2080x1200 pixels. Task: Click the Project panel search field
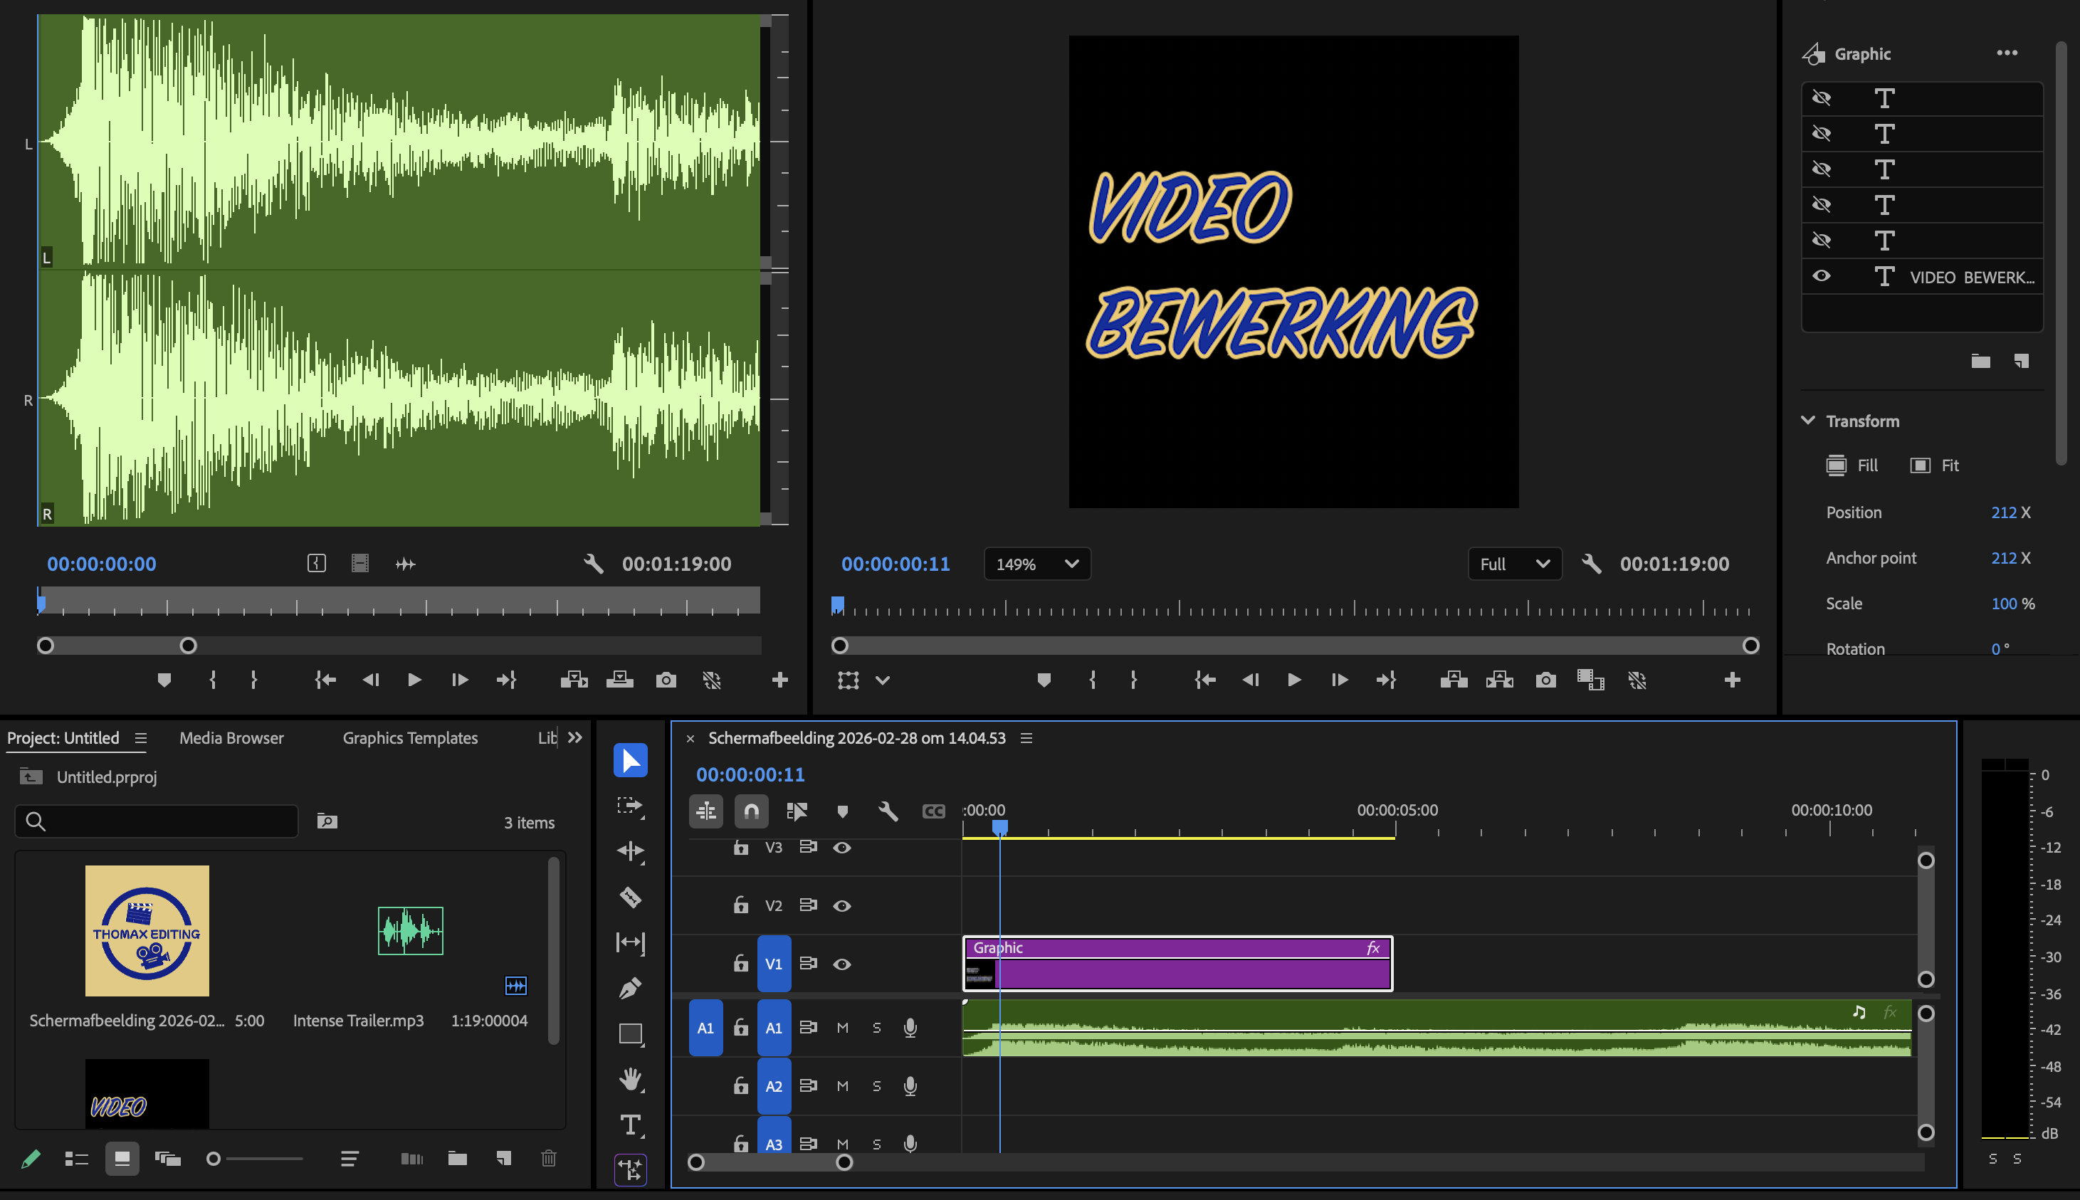click(157, 821)
